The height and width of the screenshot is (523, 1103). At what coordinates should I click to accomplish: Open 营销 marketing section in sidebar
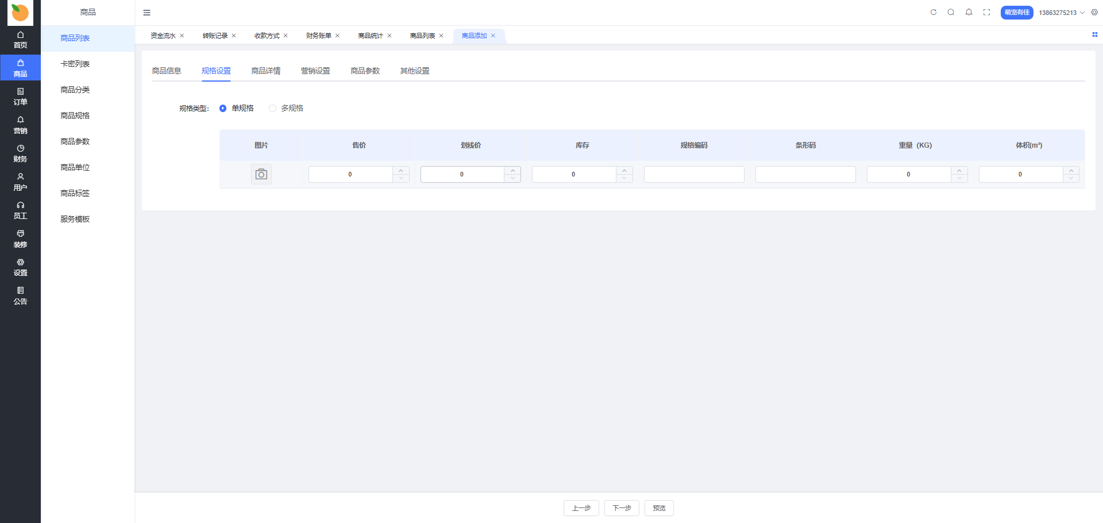[x=20, y=125]
